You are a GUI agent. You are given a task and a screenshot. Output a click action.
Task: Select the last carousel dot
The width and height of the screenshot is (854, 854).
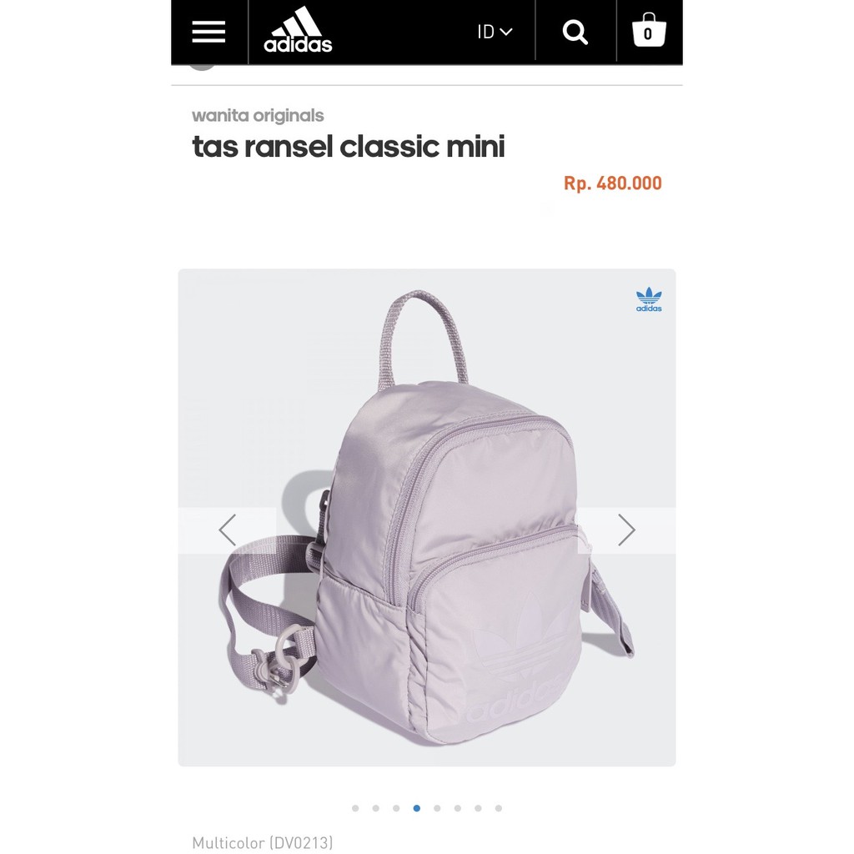(499, 808)
